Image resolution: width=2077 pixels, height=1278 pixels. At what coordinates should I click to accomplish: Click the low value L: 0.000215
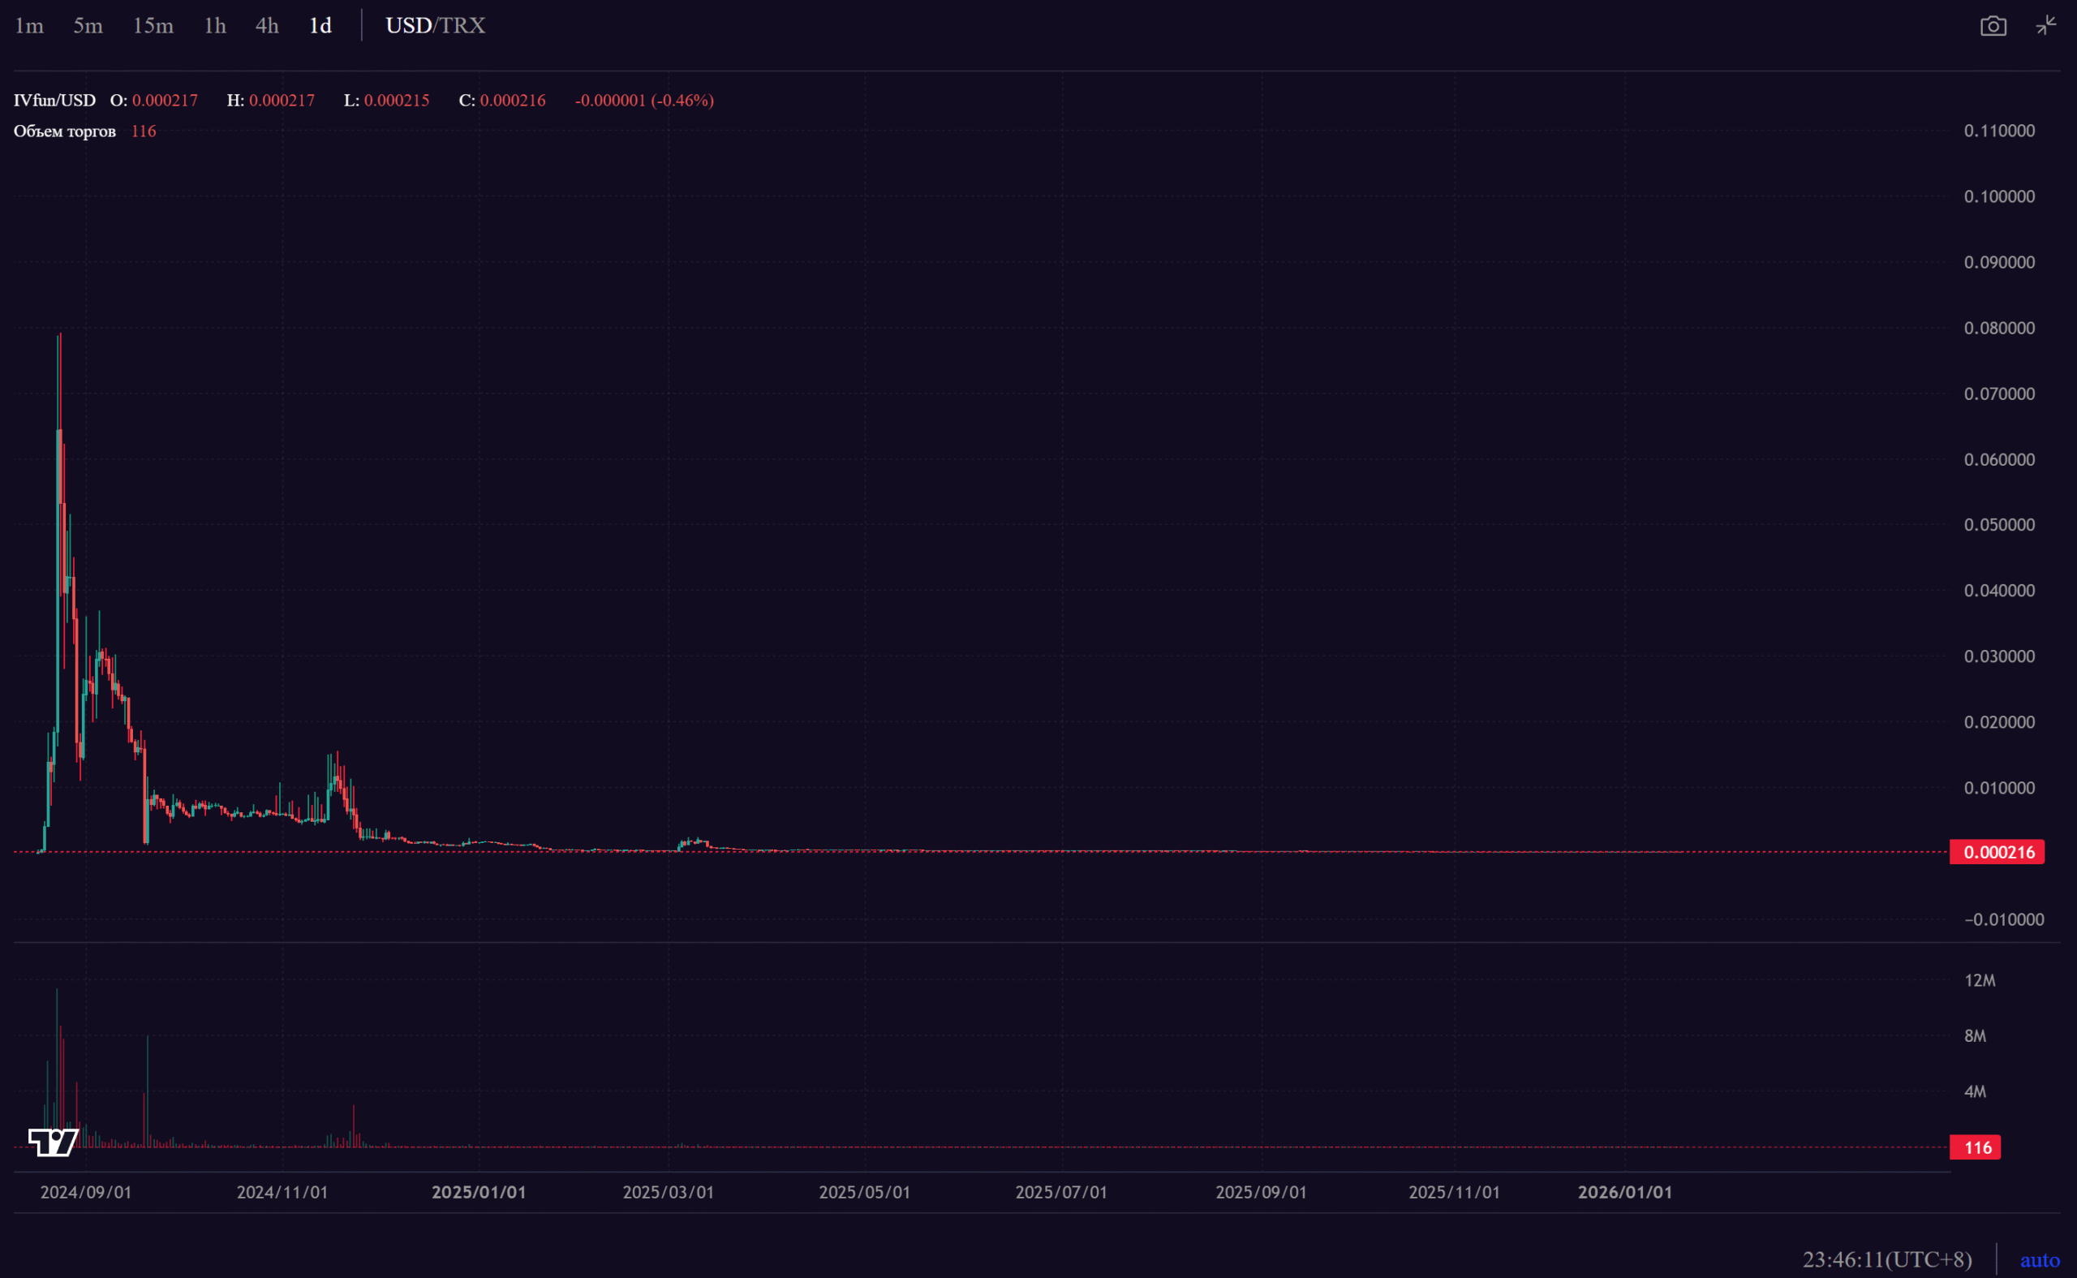pyautogui.click(x=386, y=101)
